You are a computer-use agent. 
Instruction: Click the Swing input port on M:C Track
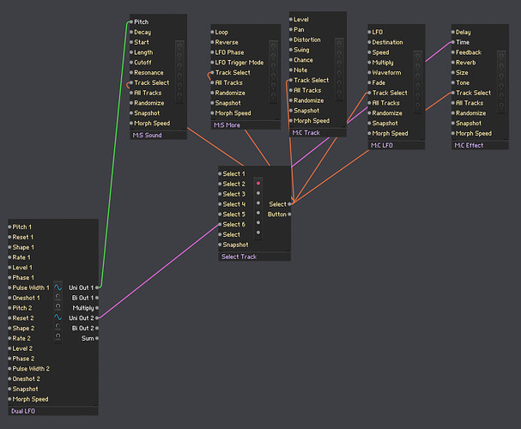(x=291, y=50)
